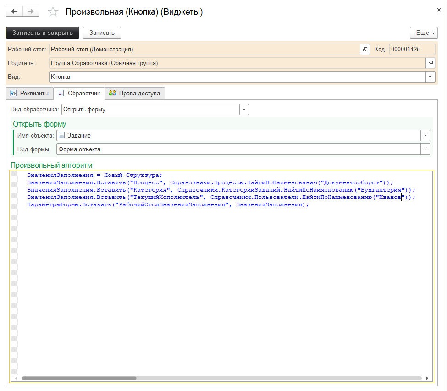Click the back navigation arrow

(x=14, y=11)
